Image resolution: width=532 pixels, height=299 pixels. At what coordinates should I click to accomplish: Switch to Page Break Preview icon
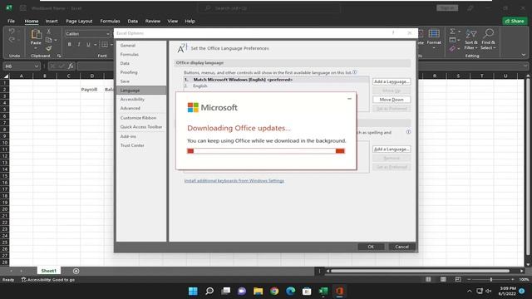coord(458,279)
